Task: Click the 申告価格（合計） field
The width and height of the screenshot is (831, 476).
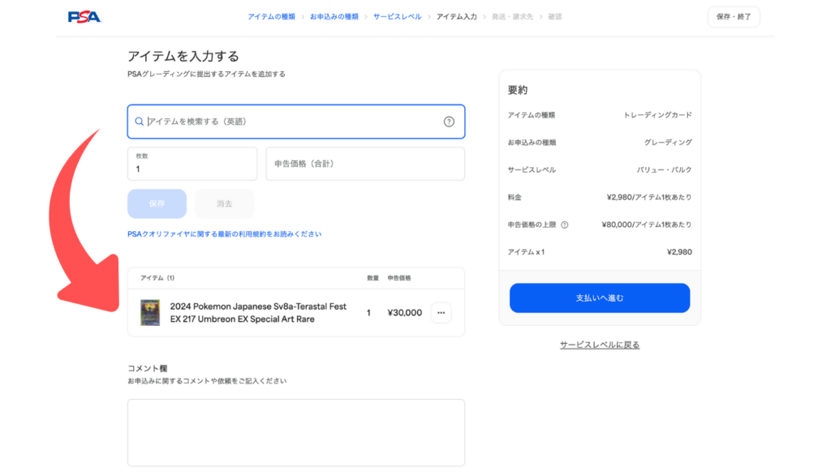Action: tap(365, 164)
